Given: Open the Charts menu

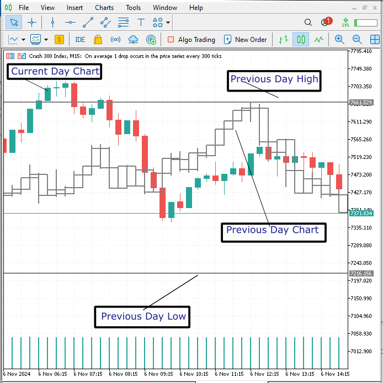Looking at the screenshot, I should (104, 8).
